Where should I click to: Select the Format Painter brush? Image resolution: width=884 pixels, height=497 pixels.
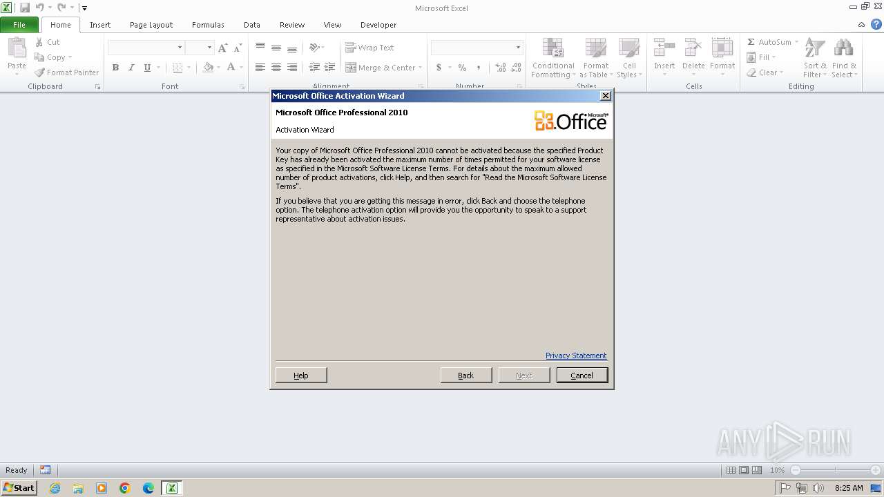tap(39, 72)
